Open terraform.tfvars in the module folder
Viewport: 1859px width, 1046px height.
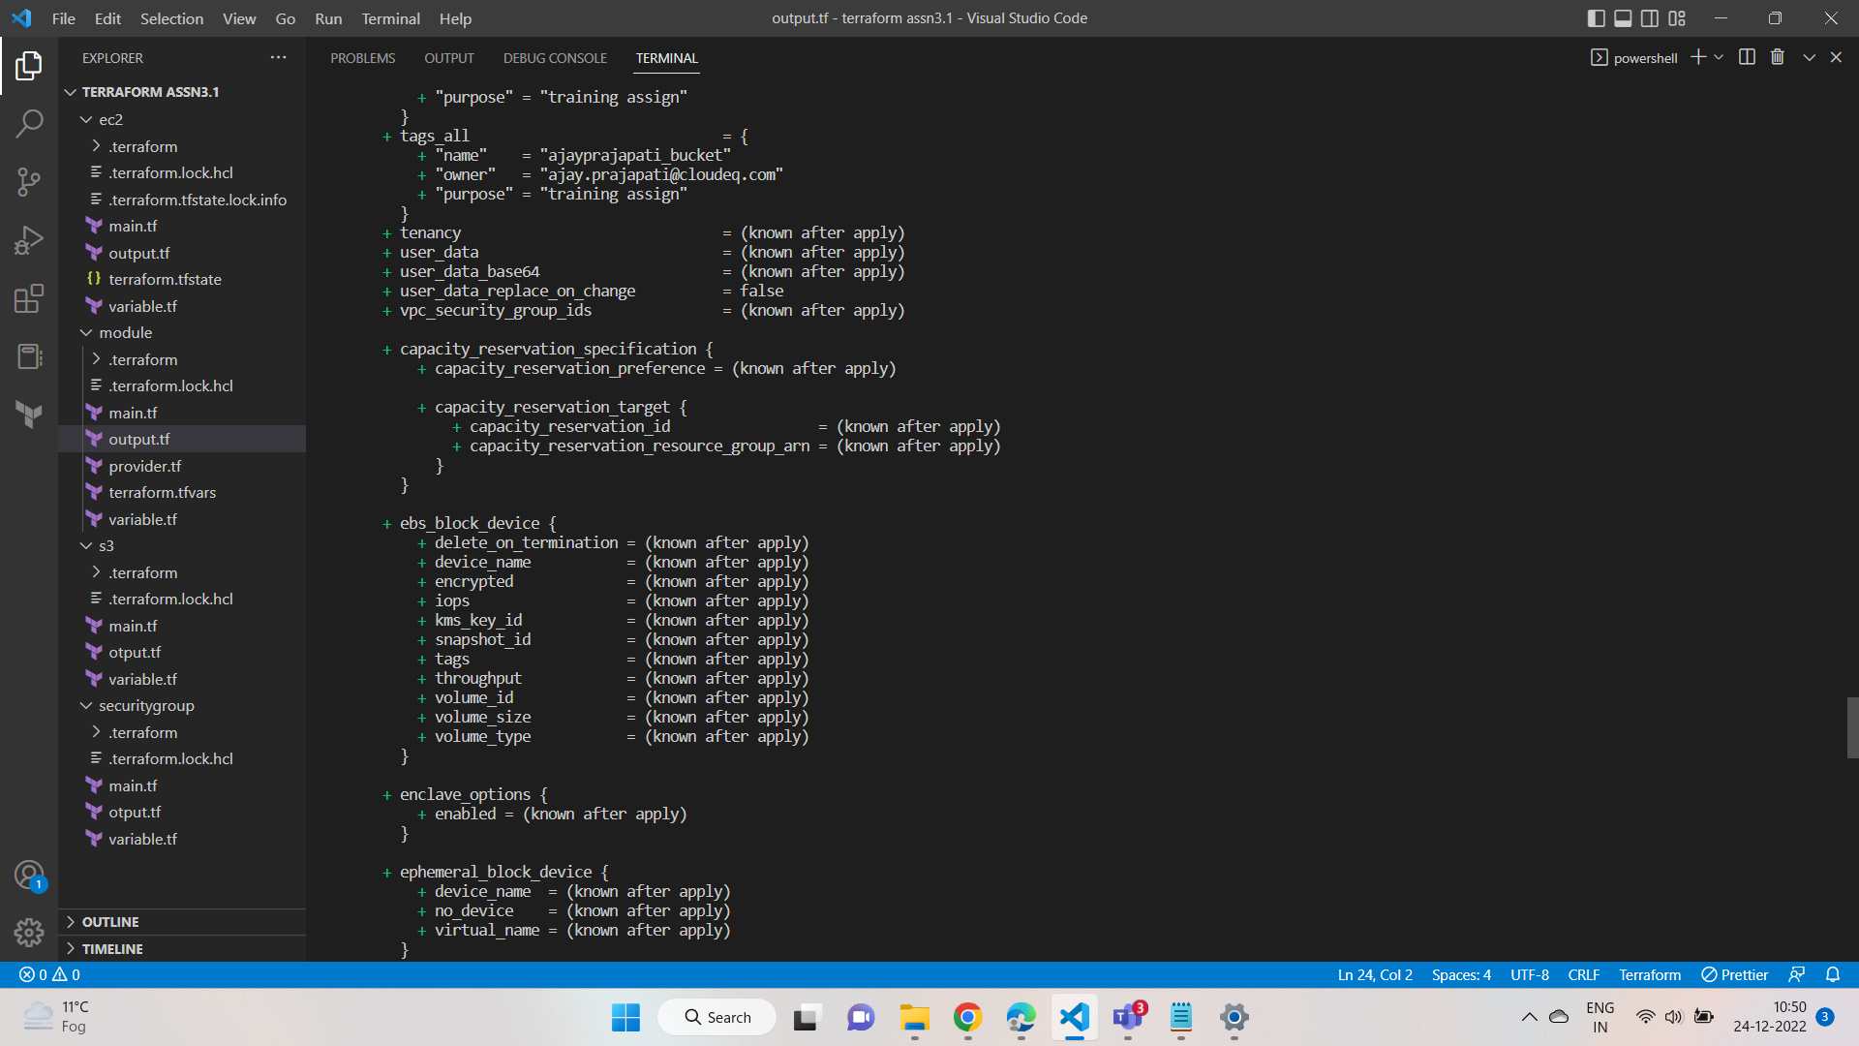click(x=182, y=492)
